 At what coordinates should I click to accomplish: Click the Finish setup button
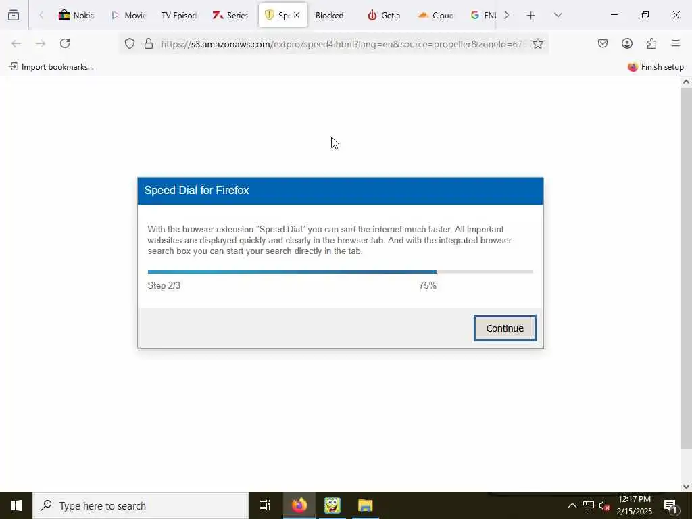(656, 67)
